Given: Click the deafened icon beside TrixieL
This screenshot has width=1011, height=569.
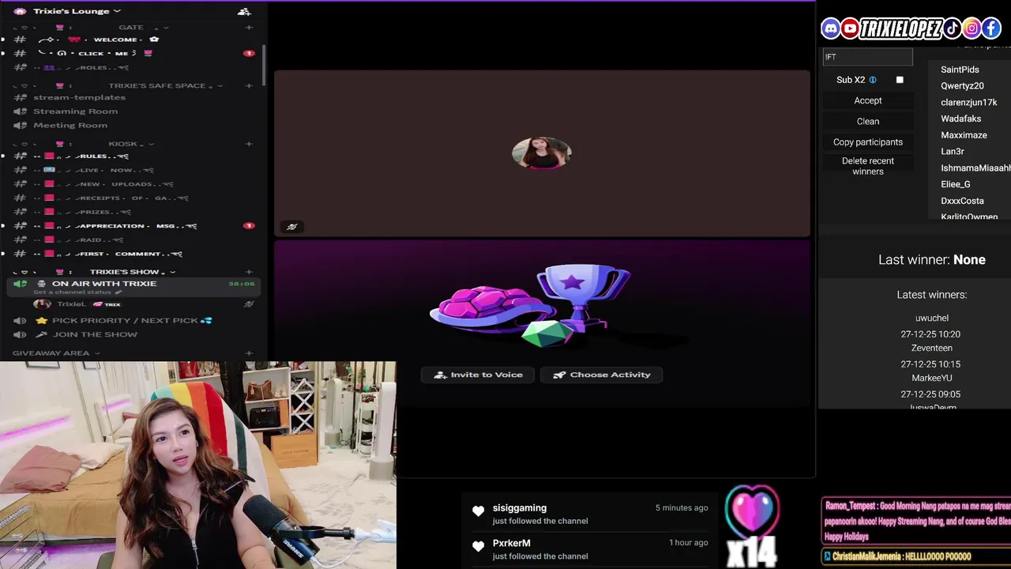Looking at the screenshot, I should tap(249, 304).
